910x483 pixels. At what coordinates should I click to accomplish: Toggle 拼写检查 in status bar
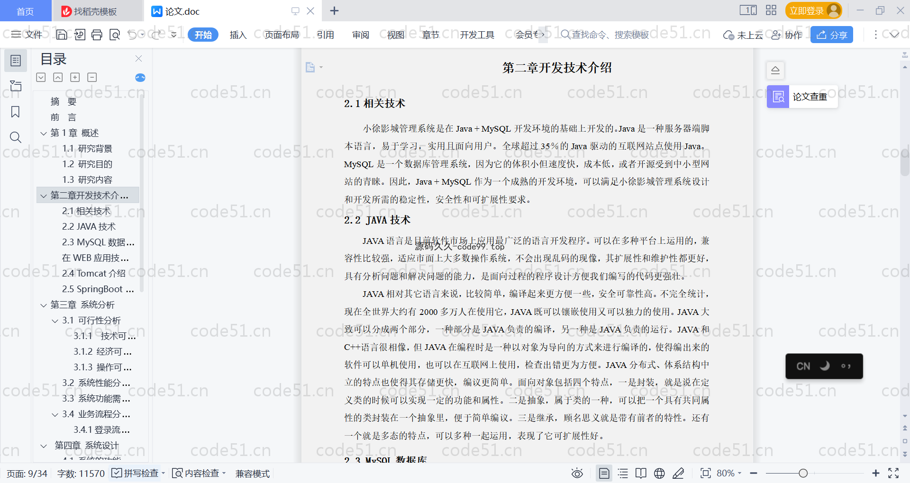pyautogui.click(x=135, y=473)
